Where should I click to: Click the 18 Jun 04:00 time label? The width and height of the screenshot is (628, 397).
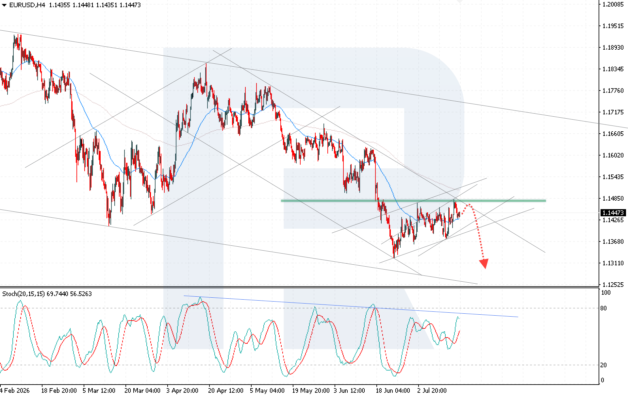click(x=393, y=390)
